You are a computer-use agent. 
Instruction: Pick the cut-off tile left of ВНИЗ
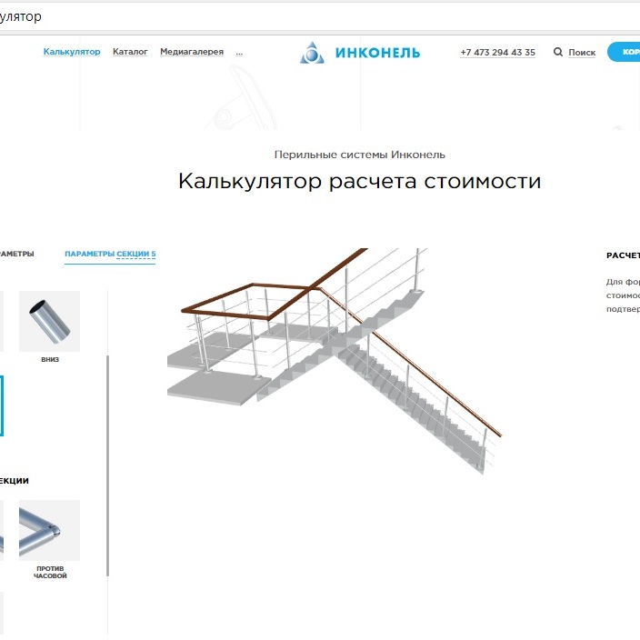point(1,322)
